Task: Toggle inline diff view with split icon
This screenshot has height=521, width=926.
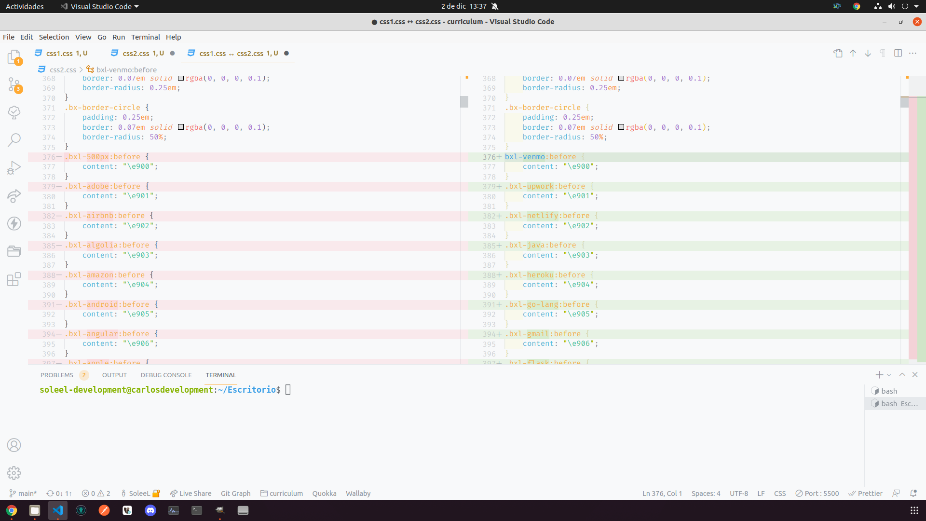Action: 899,53
